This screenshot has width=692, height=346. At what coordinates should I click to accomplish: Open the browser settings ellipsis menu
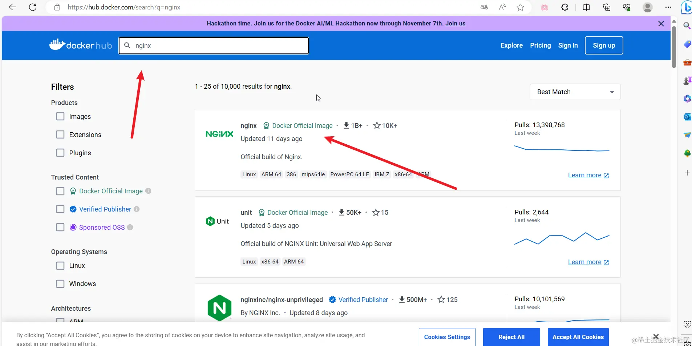(x=668, y=7)
